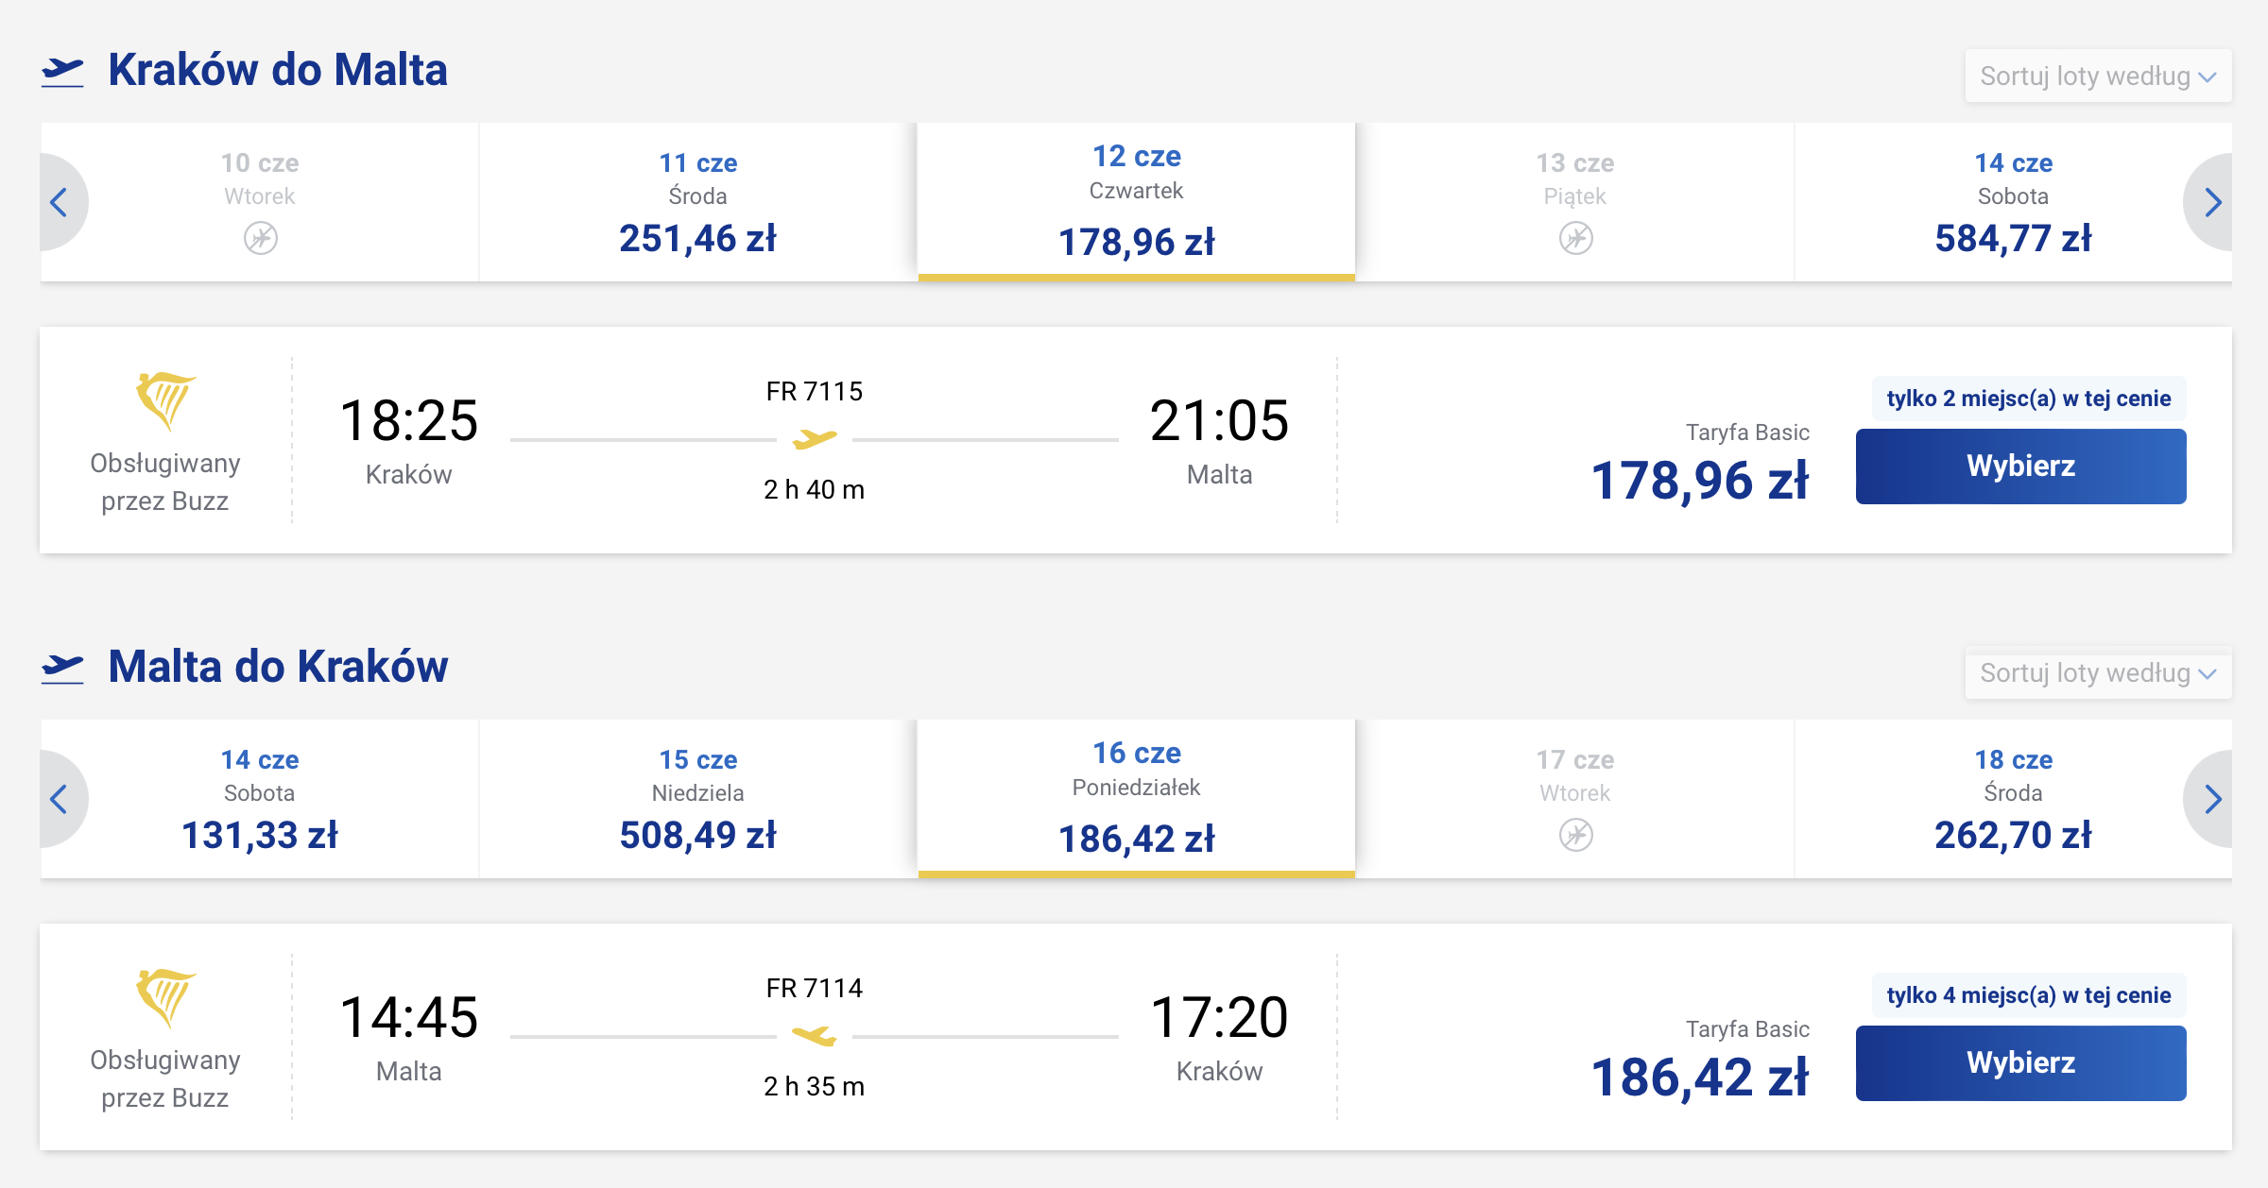Click the Ryanair harp logo on FR 7114
This screenshot has width=2268, height=1188.
(165, 998)
